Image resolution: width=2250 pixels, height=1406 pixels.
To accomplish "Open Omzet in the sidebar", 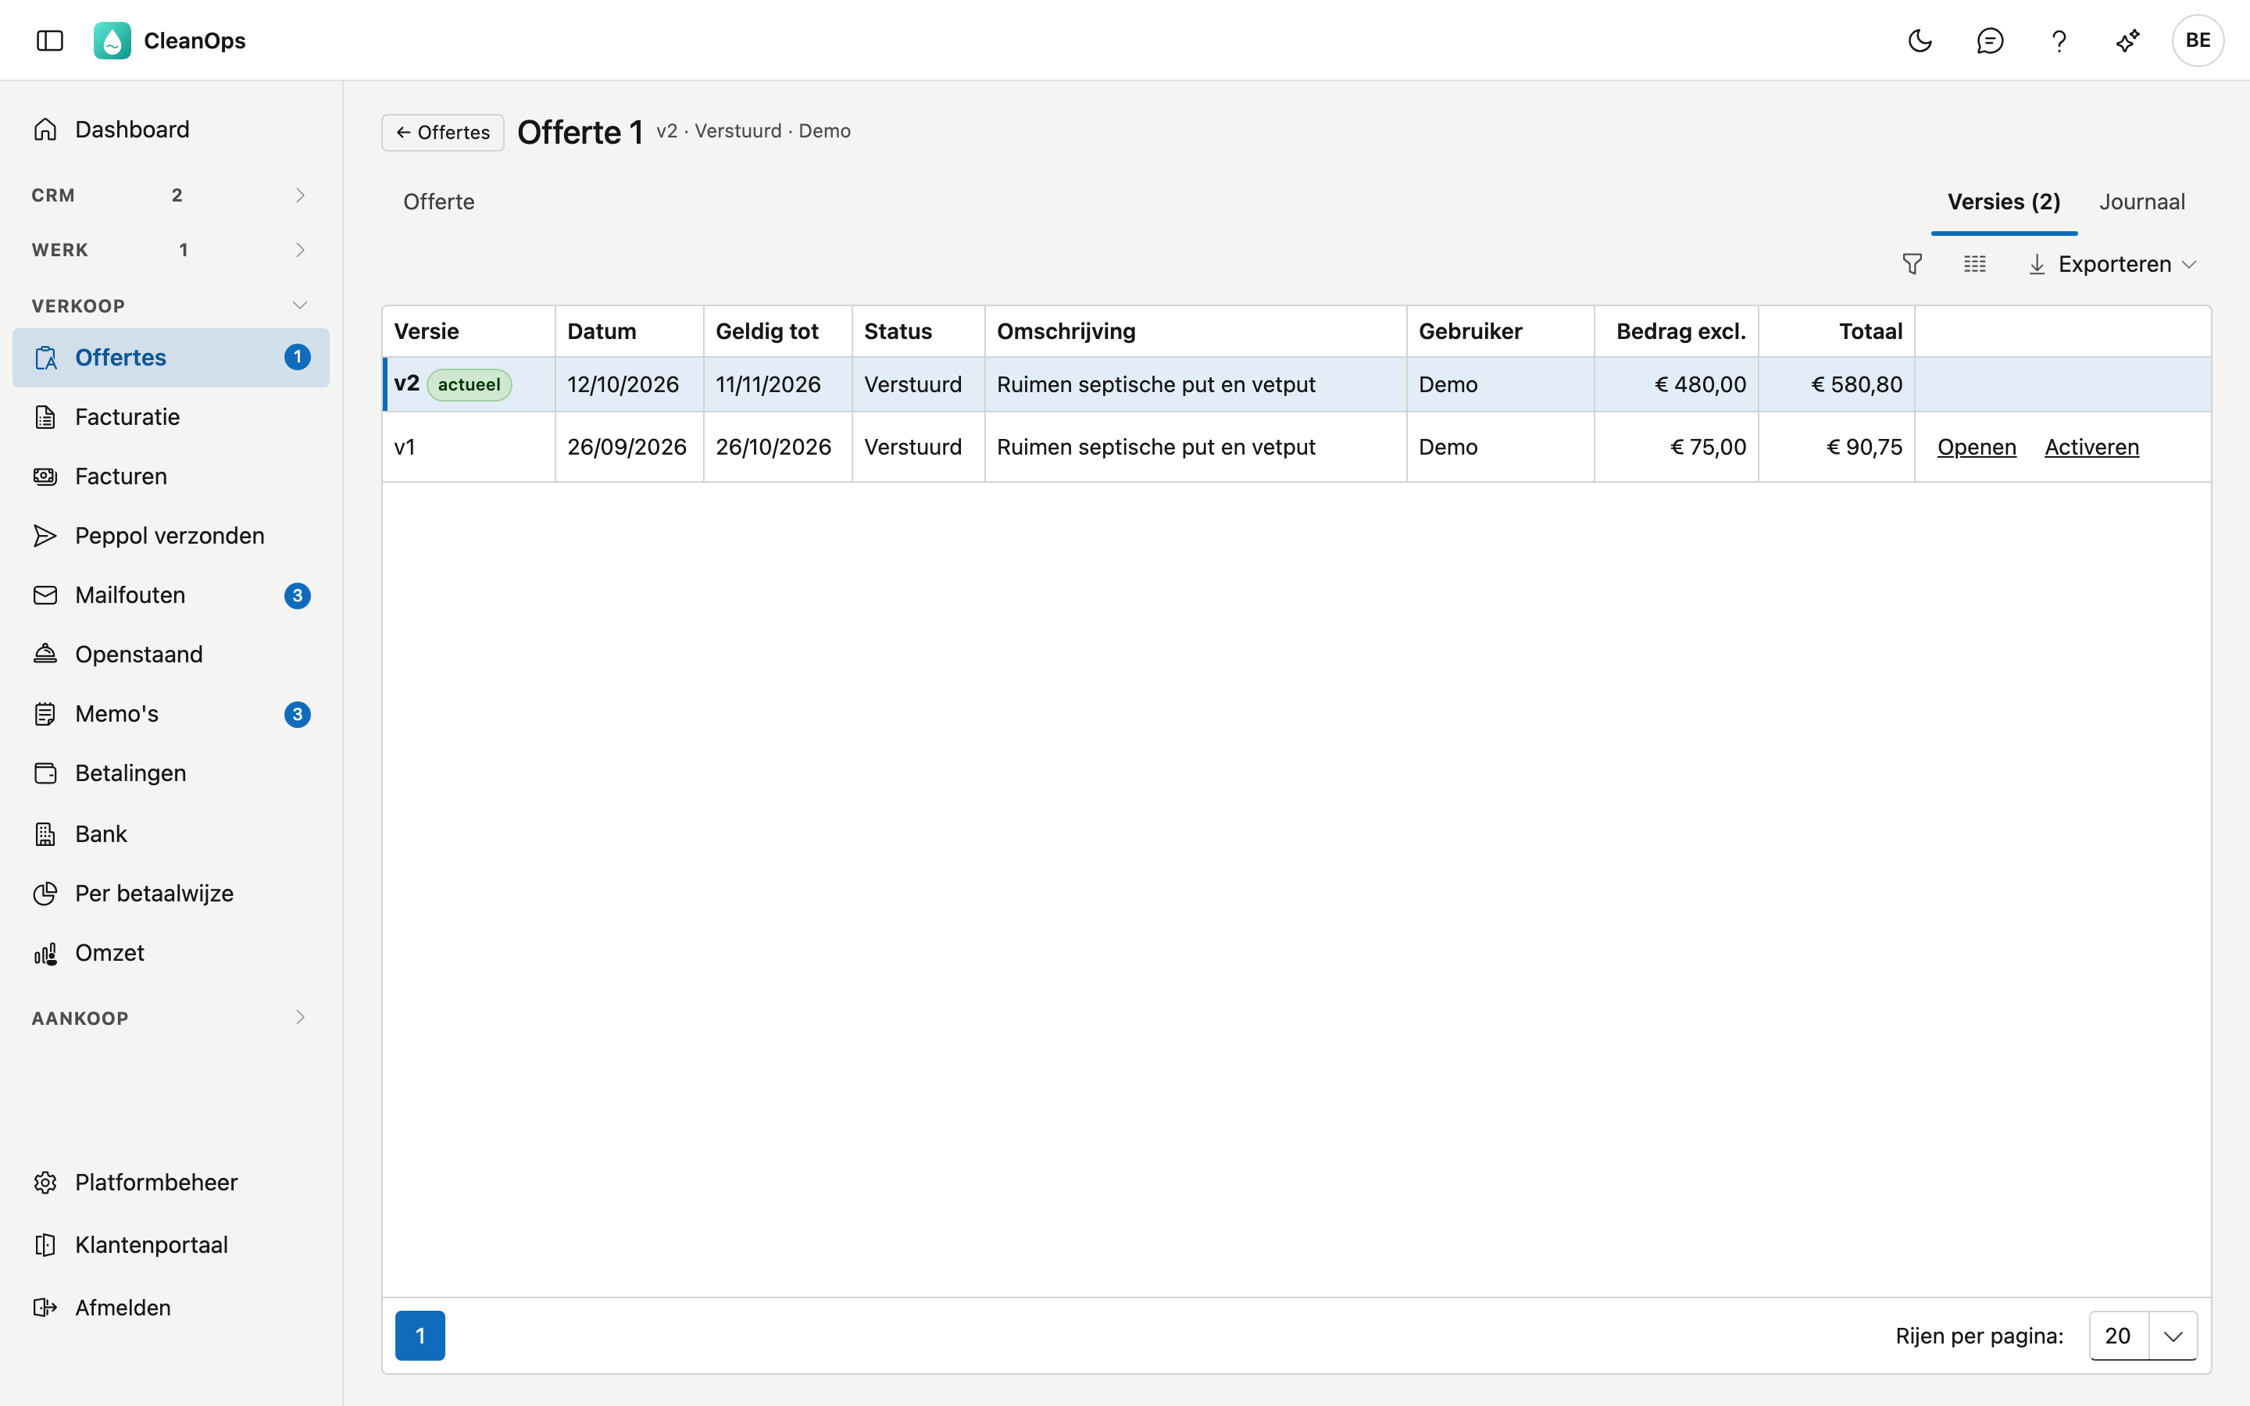I will click(171, 953).
